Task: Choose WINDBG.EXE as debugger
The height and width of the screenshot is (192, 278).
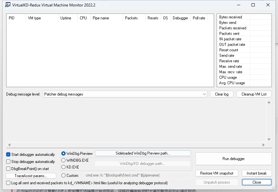Action: pyautogui.click(x=64, y=160)
